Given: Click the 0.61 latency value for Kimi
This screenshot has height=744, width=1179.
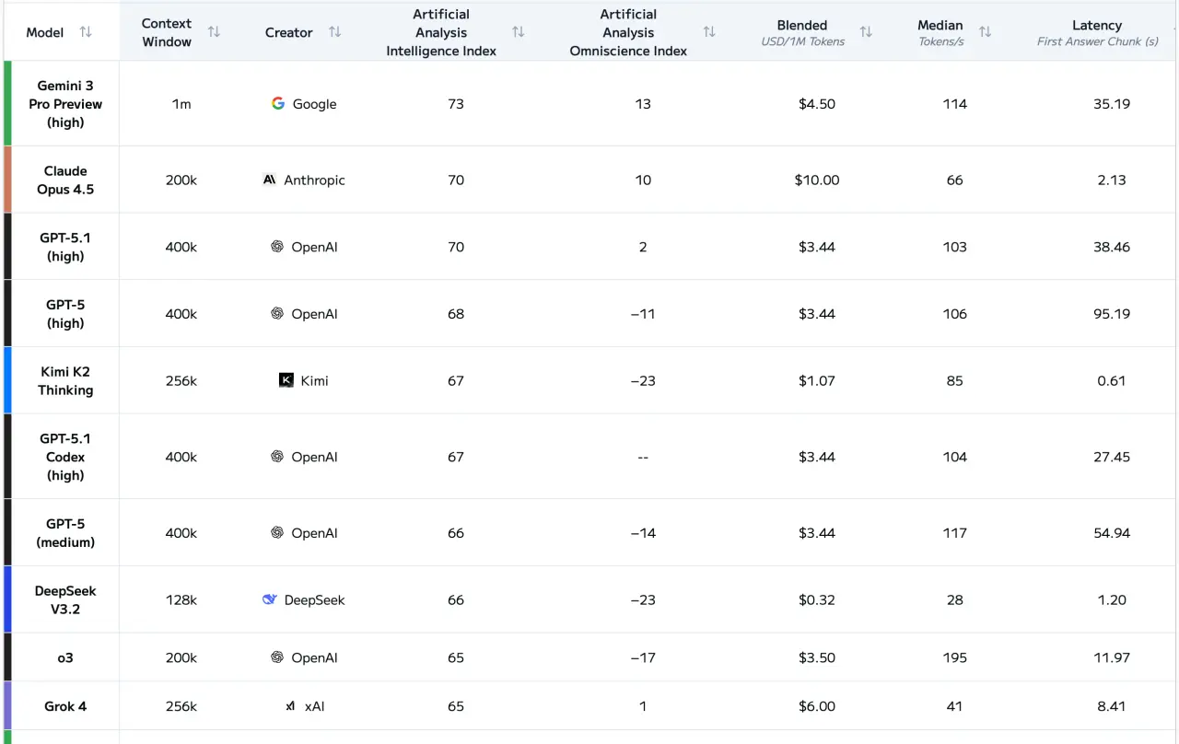Looking at the screenshot, I should 1112,380.
